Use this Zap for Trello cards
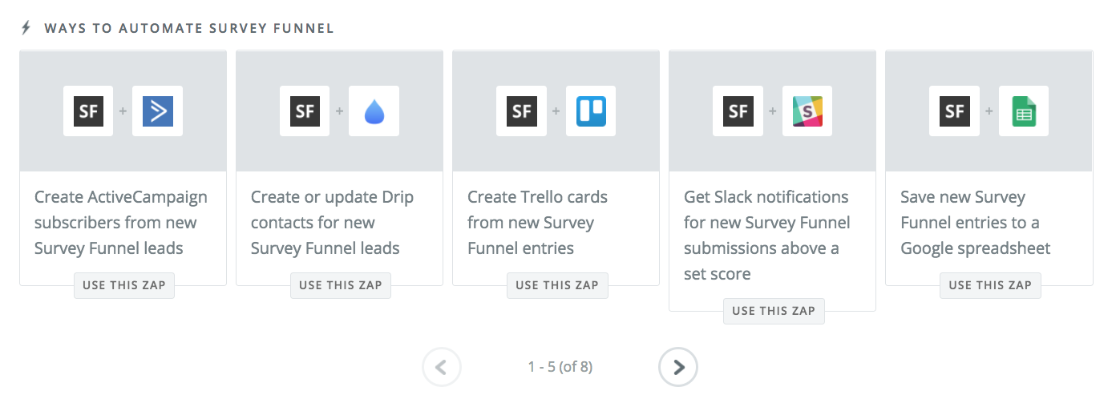Screen dimensions: 1120x403 tap(557, 285)
